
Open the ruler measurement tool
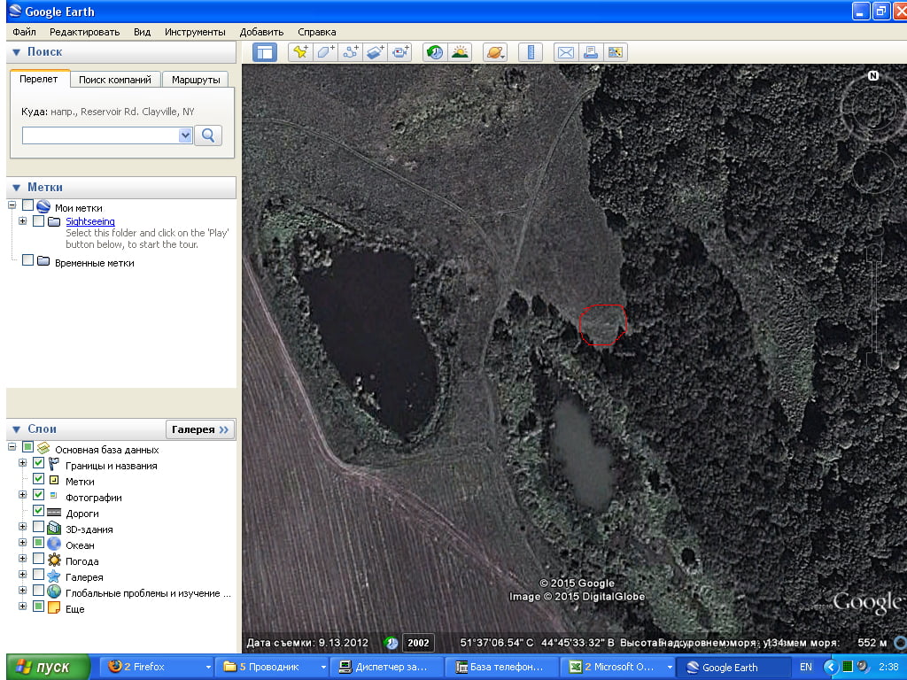point(530,52)
